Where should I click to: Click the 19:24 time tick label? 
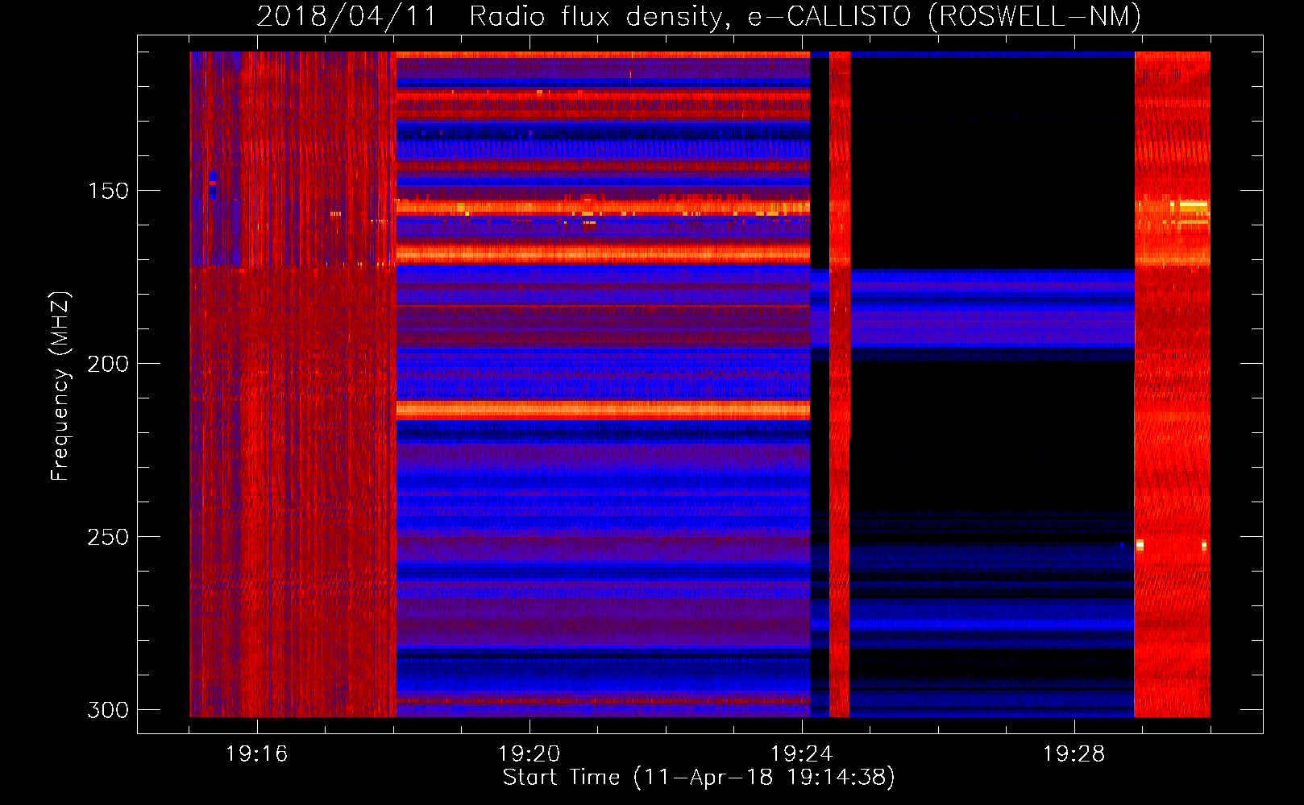(802, 754)
